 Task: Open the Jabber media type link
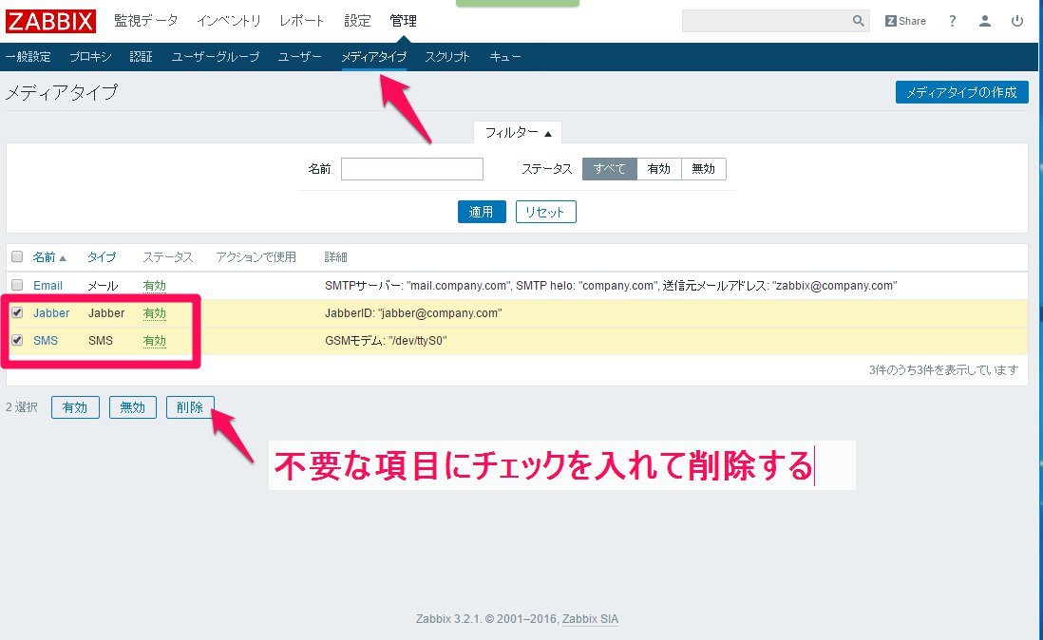[51, 313]
